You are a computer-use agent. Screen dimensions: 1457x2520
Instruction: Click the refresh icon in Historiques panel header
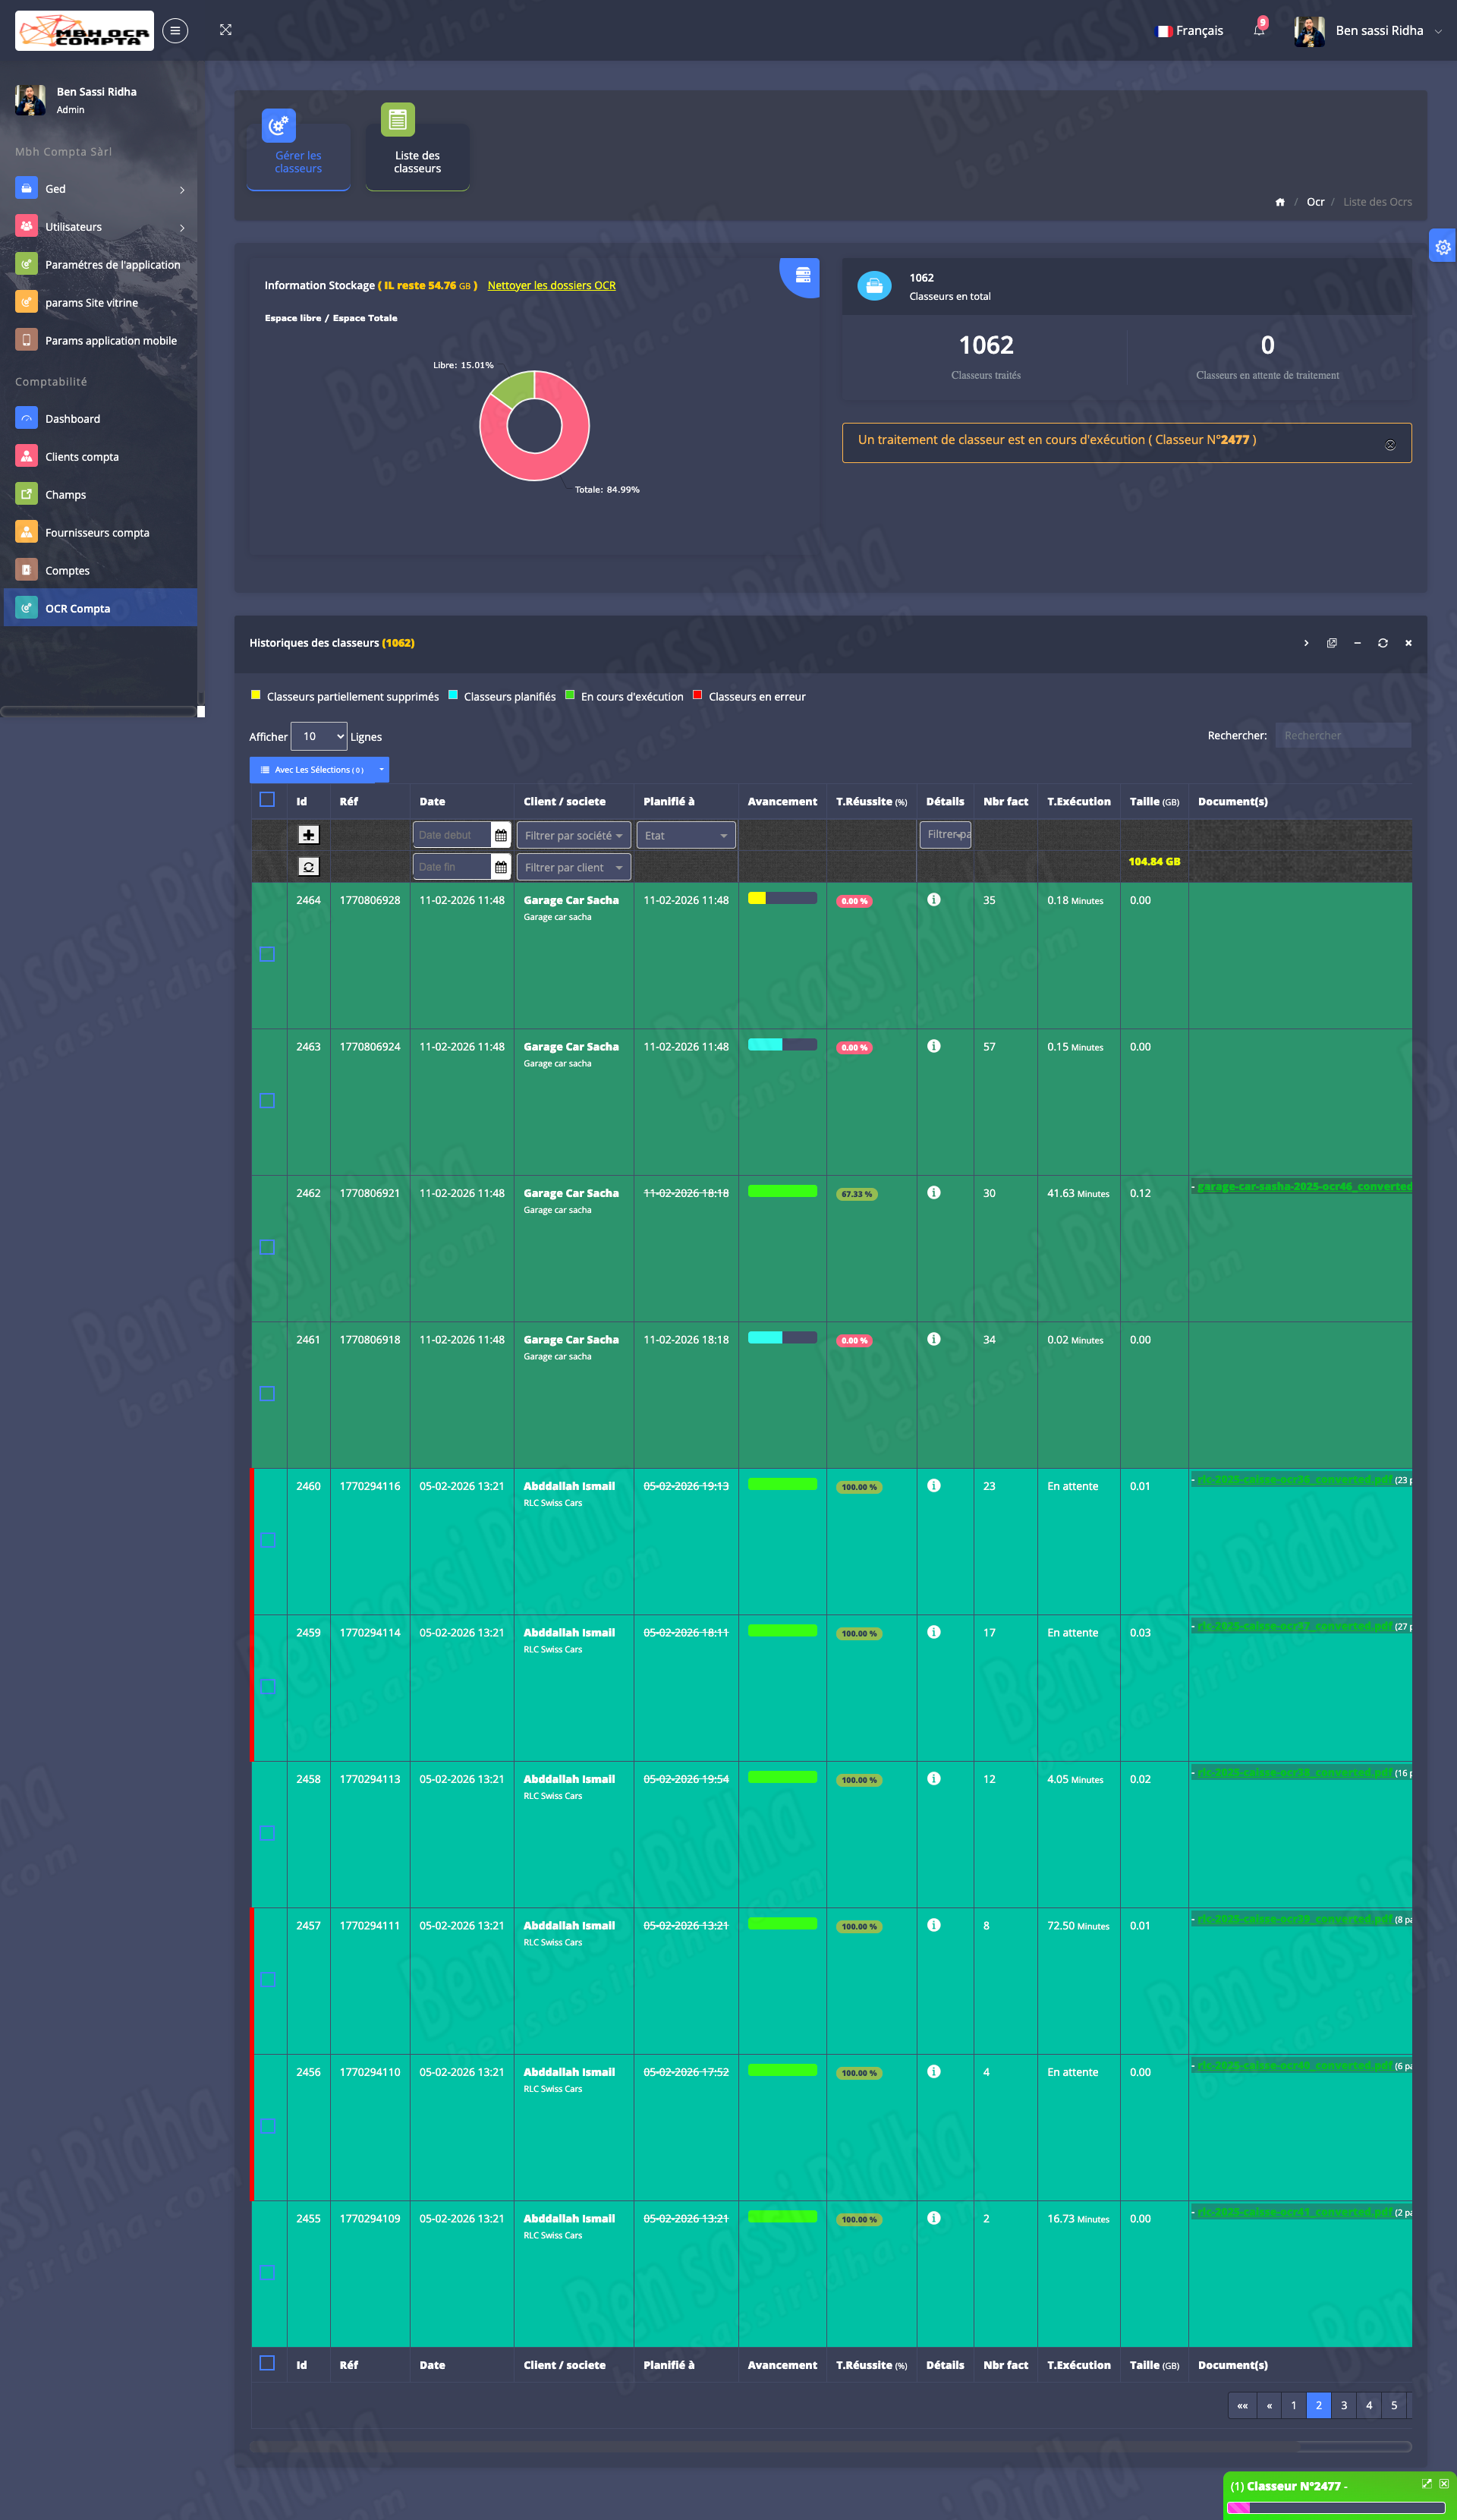pos(1382,643)
